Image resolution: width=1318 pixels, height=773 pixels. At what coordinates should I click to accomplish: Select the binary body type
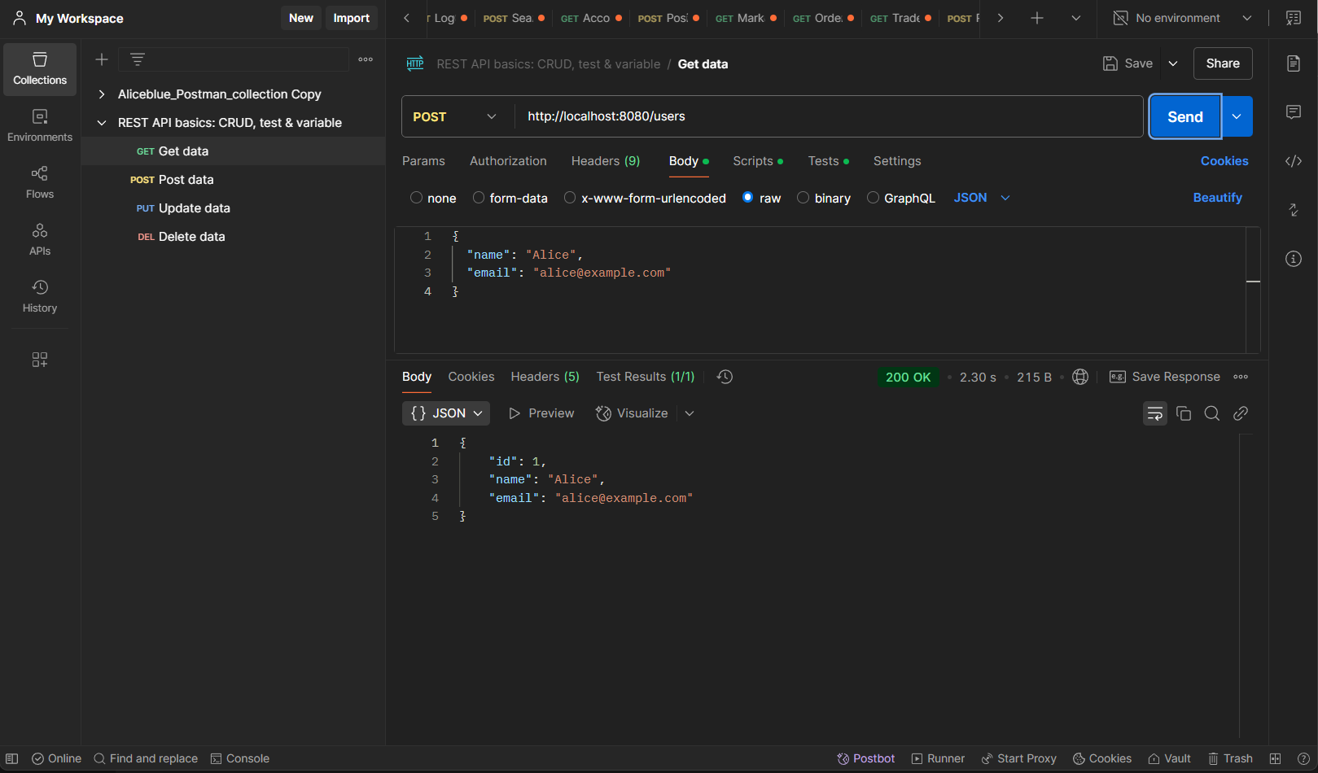(x=824, y=198)
